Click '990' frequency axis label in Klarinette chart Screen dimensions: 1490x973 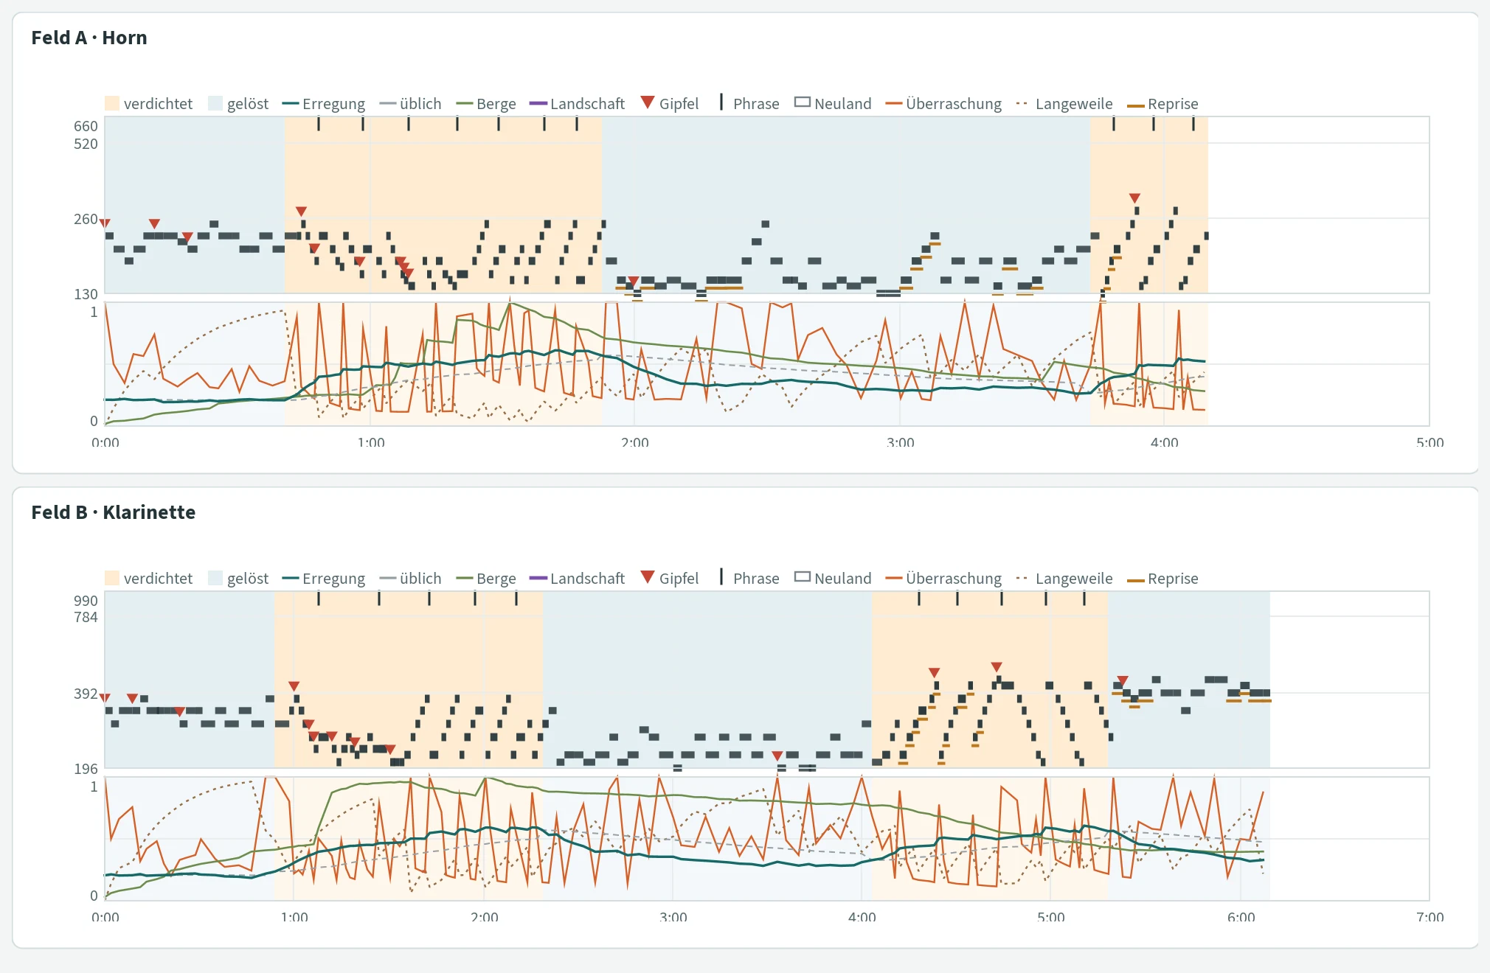click(x=86, y=601)
